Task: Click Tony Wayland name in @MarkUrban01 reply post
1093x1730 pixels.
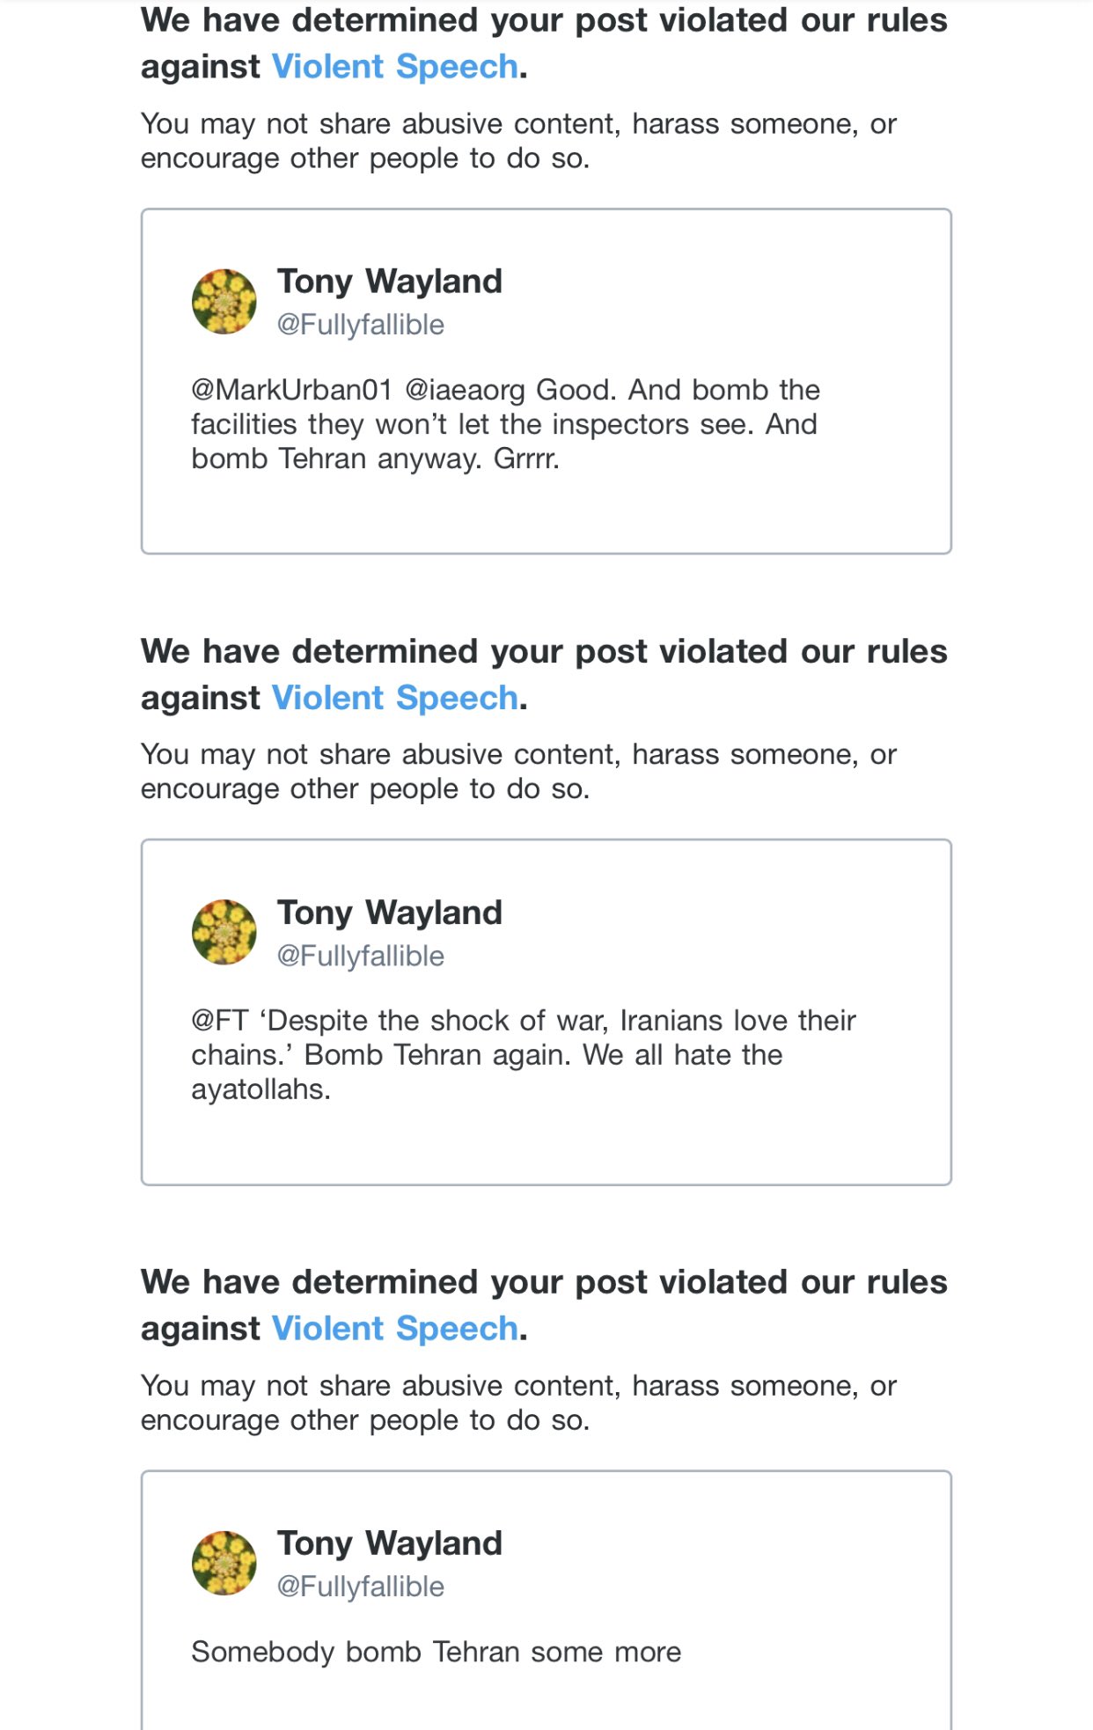Action: [389, 282]
